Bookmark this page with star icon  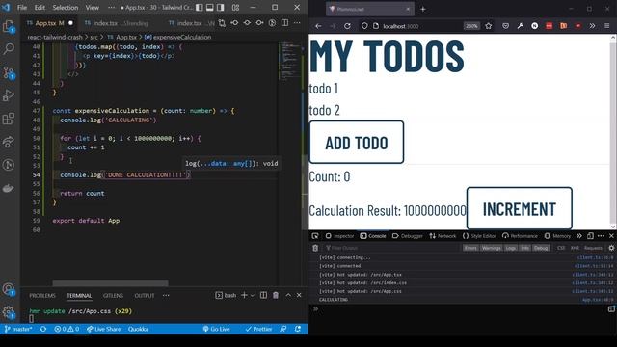(489, 26)
